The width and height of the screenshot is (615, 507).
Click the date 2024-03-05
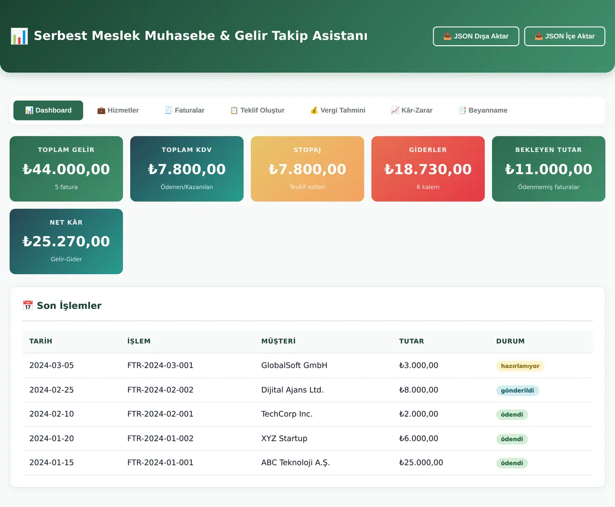click(x=51, y=366)
